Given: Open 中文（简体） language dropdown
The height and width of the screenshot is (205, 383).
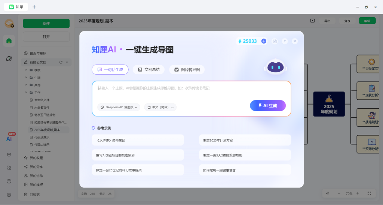Looking at the screenshot, I should [160, 107].
